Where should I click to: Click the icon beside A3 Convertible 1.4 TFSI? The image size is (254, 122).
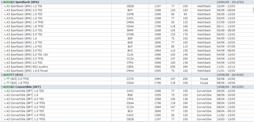pos(5,116)
